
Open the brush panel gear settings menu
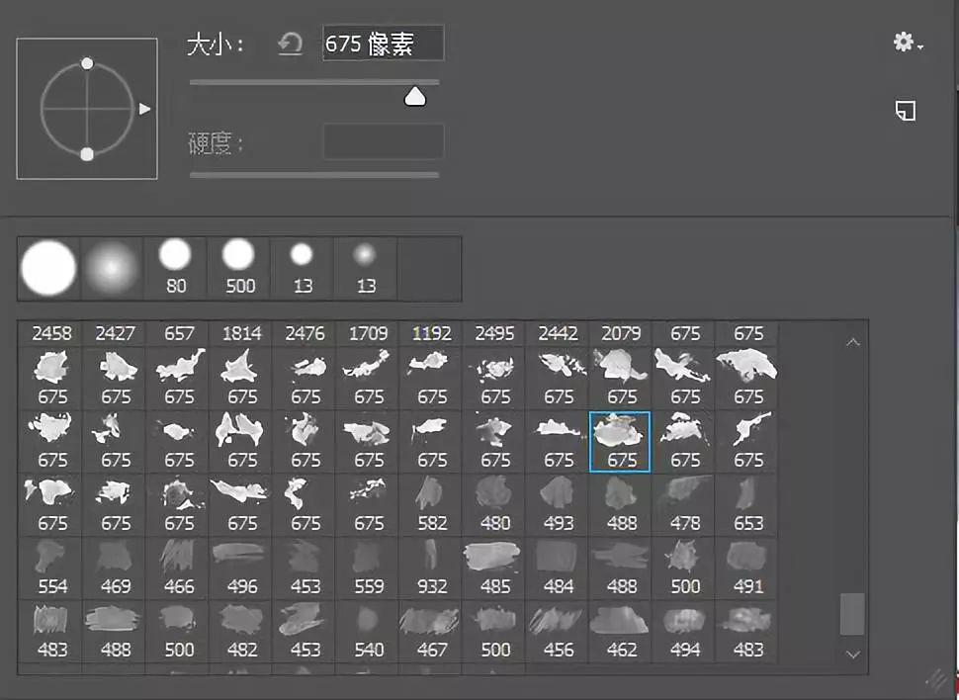pyautogui.click(x=908, y=43)
